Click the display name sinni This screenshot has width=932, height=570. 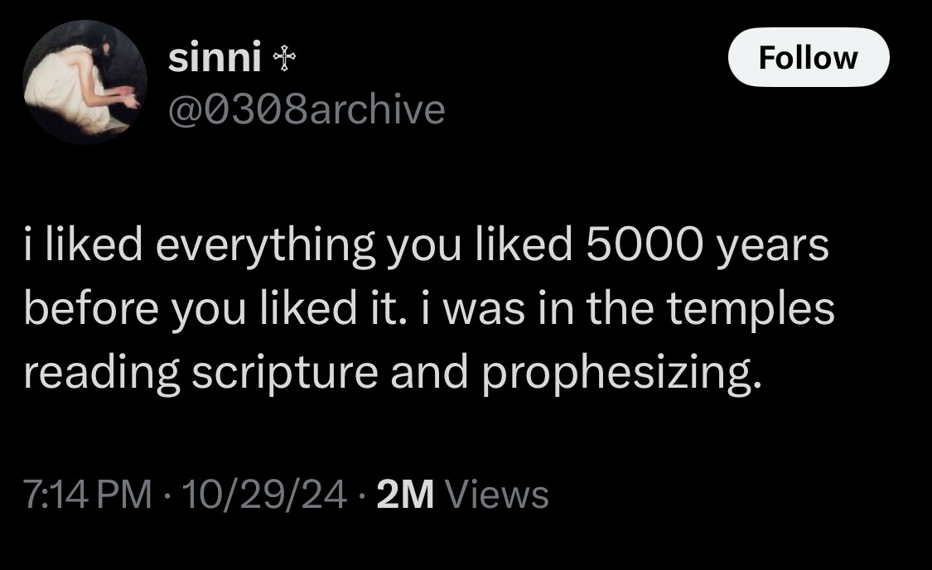tap(215, 58)
